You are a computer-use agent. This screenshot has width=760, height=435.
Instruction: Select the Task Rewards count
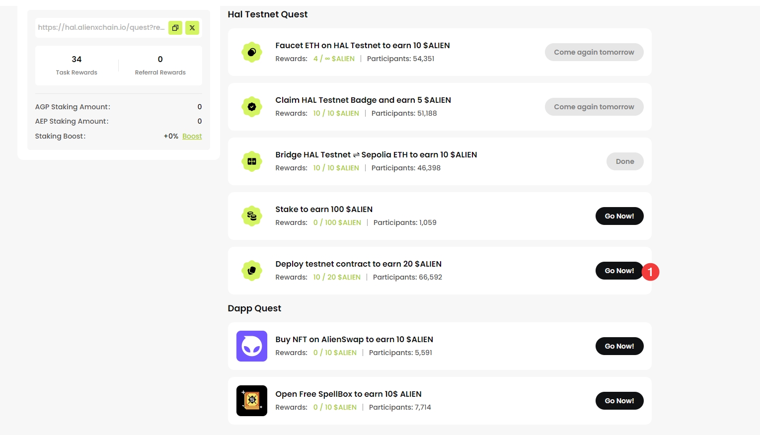[x=76, y=59]
